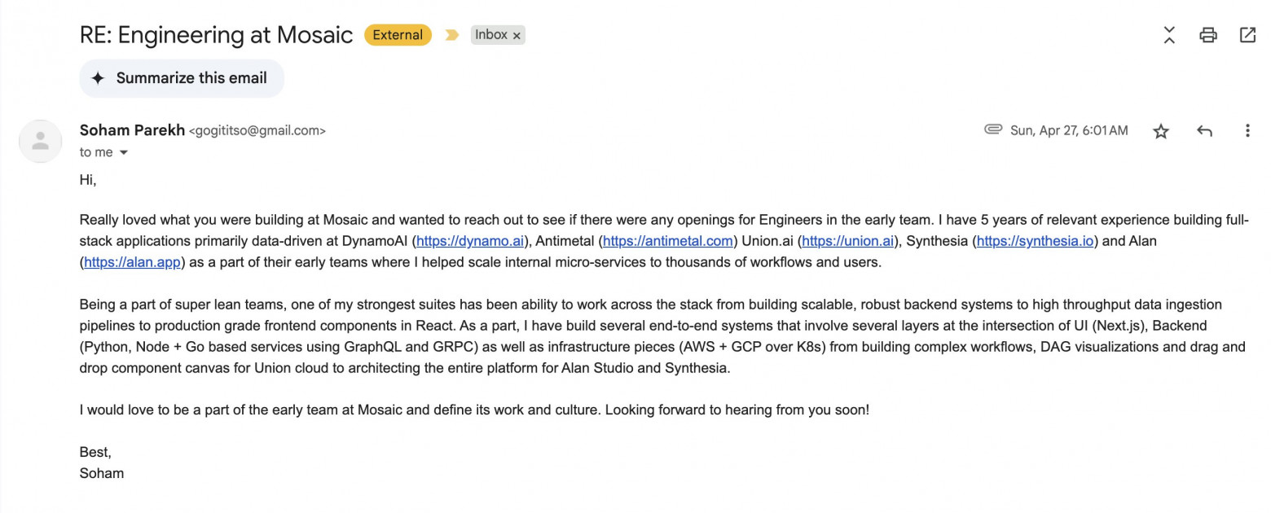
Task: Open the antimetal.com link
Action: (x=668, y=241)
